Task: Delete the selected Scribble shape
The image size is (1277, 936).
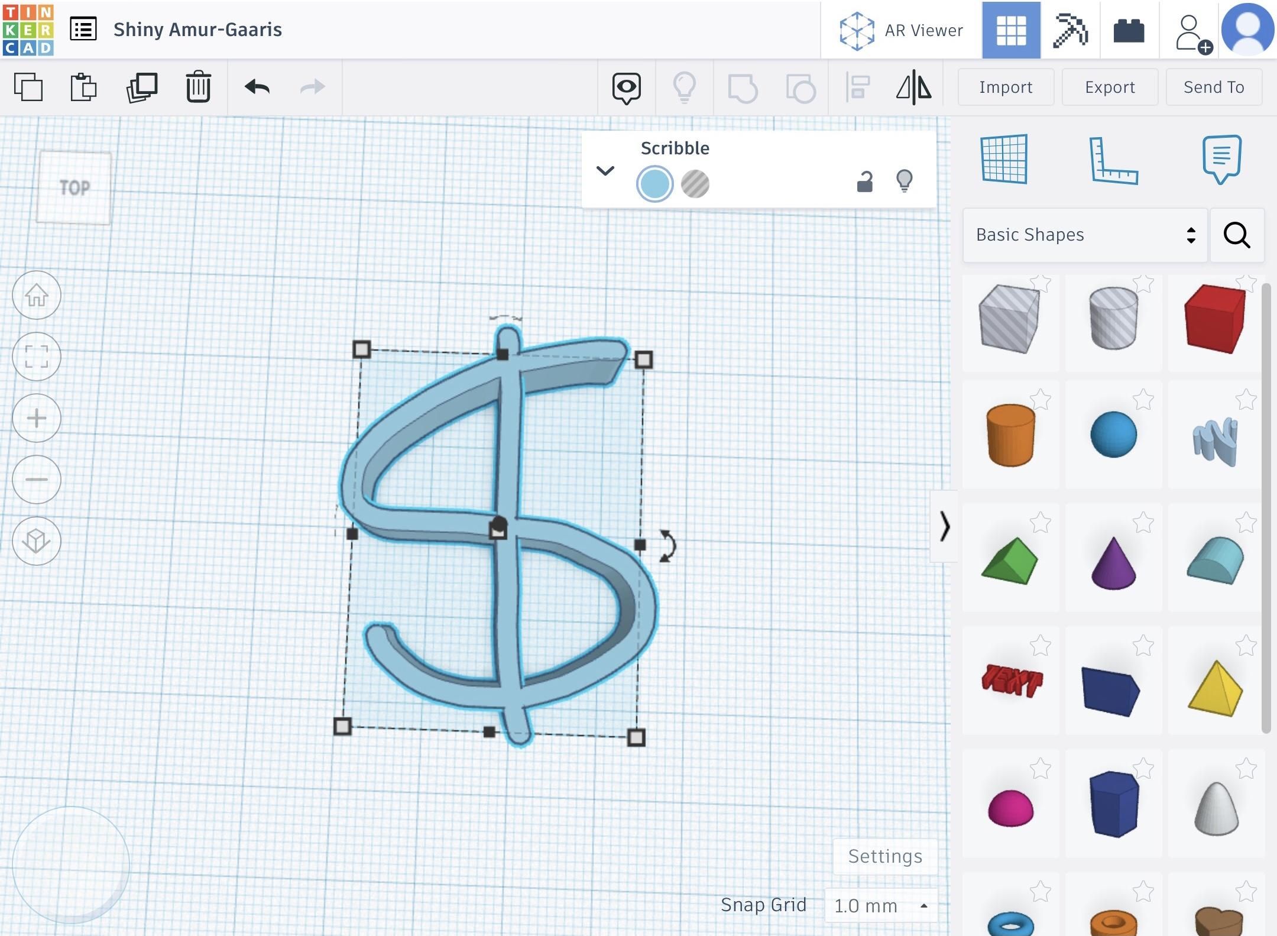Action: pos(197,87)
